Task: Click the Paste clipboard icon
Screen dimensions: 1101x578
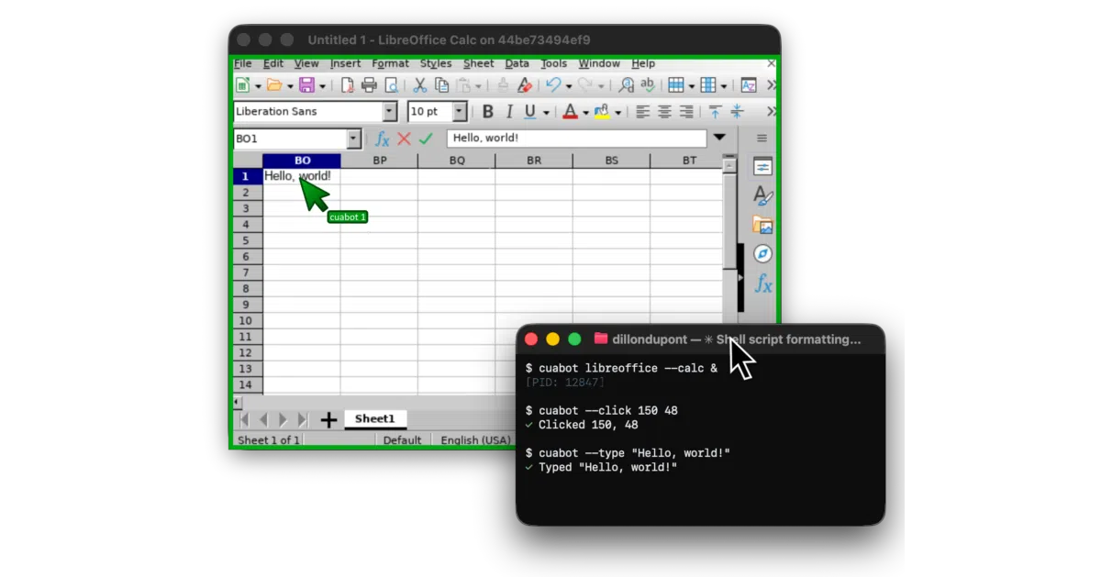Action: pos(464,85)
